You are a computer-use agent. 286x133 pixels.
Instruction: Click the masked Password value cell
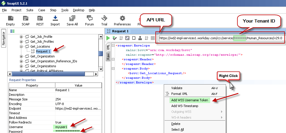click(78, 131)
